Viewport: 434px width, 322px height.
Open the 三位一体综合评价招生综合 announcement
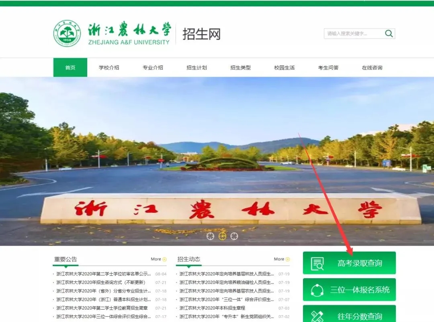point(104,316)
